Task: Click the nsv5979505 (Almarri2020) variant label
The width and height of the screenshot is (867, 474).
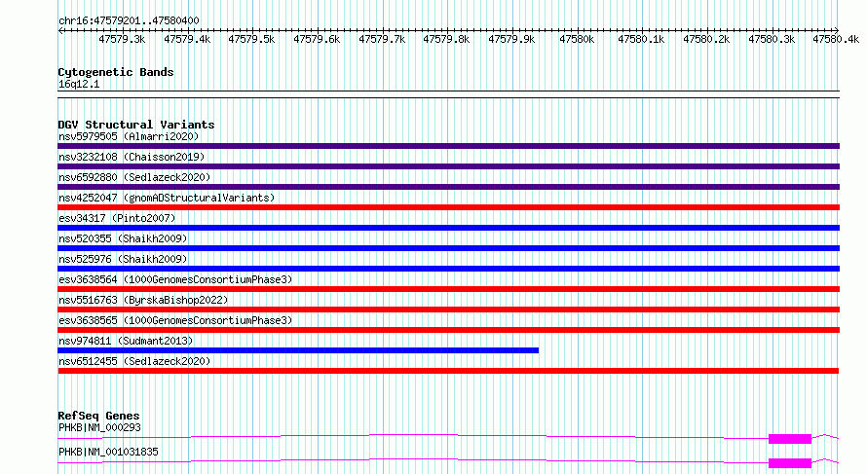Action: pyautogui.click(x=129, y=136)
